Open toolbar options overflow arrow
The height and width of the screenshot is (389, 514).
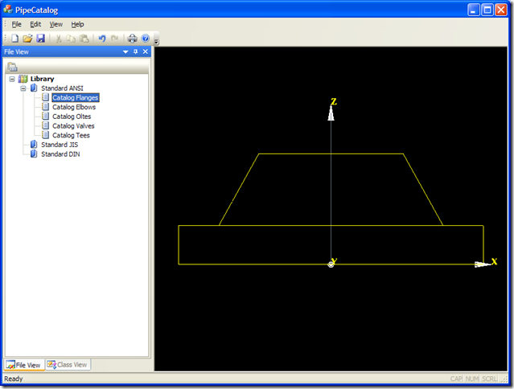156,41
